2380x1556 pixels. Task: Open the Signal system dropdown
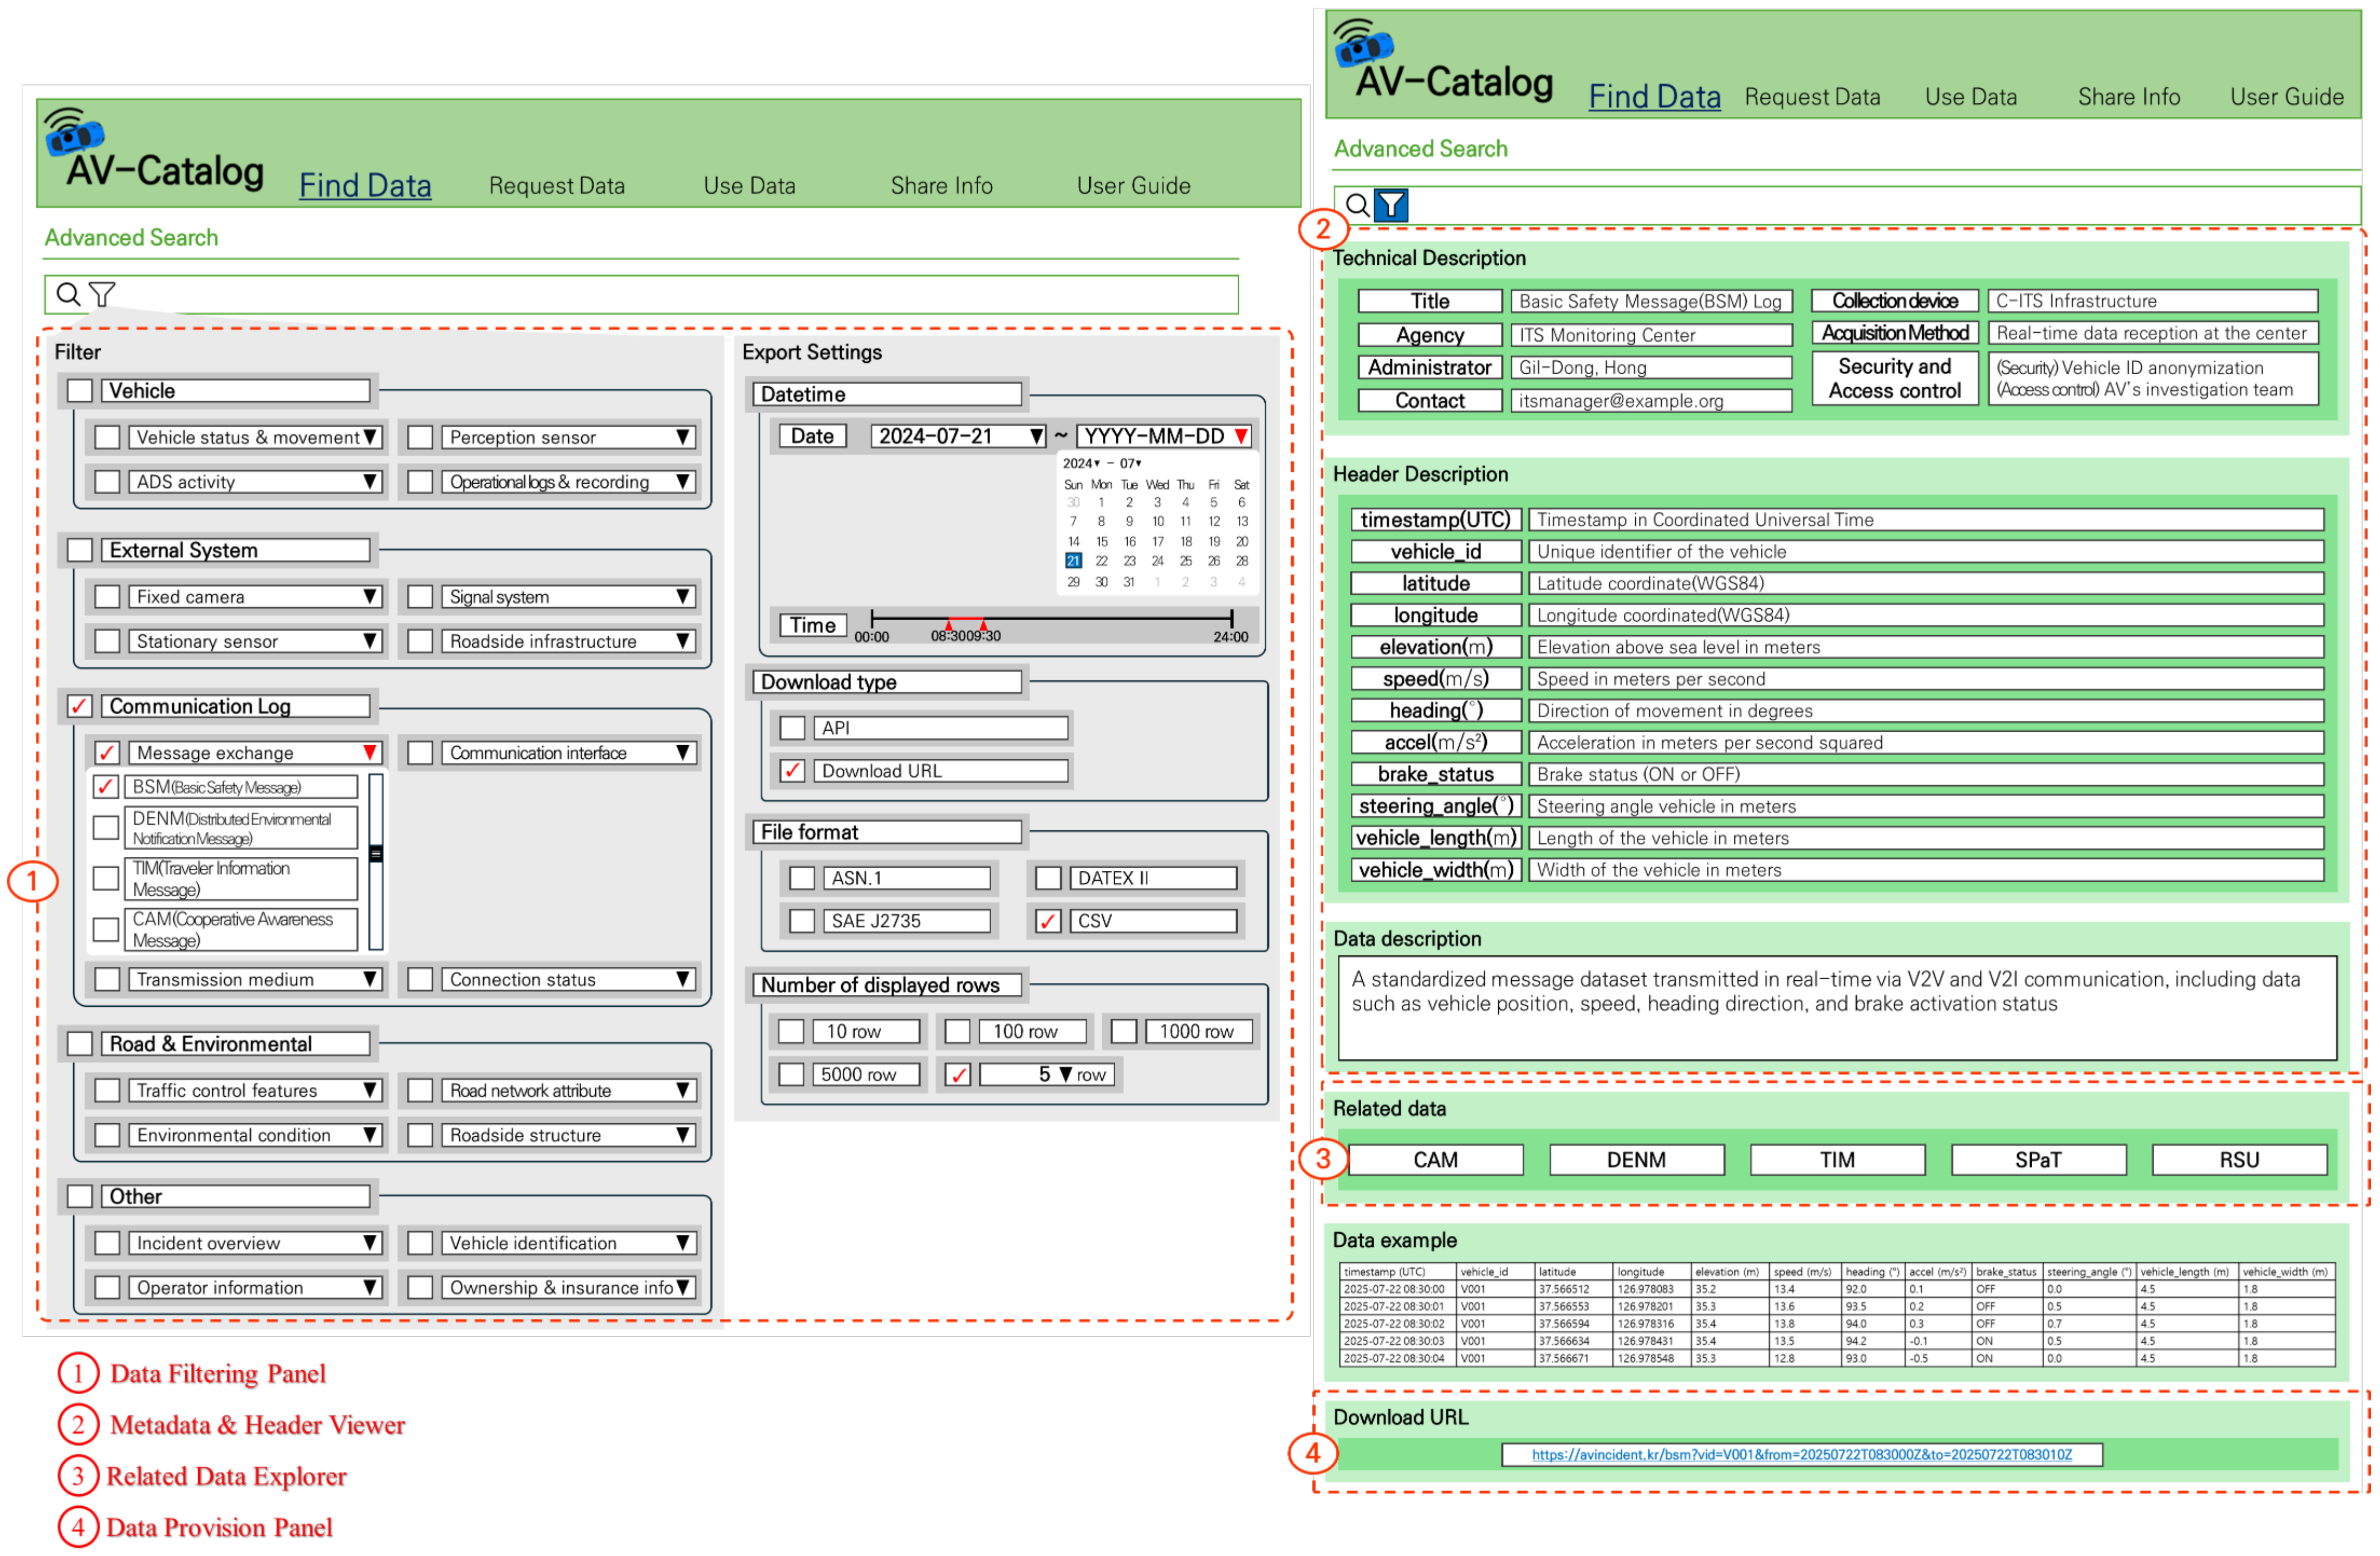click(683, 597)
